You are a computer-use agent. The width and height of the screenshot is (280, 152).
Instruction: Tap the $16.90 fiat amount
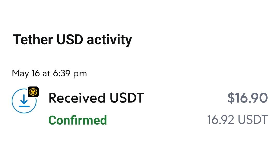(x=248, y=98)
